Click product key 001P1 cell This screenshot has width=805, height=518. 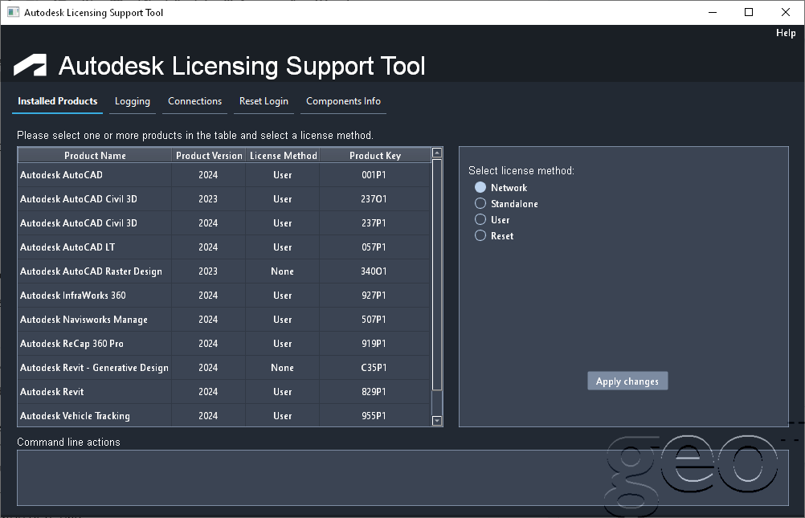tap(374, 175)
